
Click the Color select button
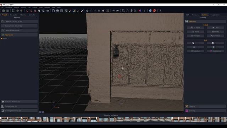215,28
